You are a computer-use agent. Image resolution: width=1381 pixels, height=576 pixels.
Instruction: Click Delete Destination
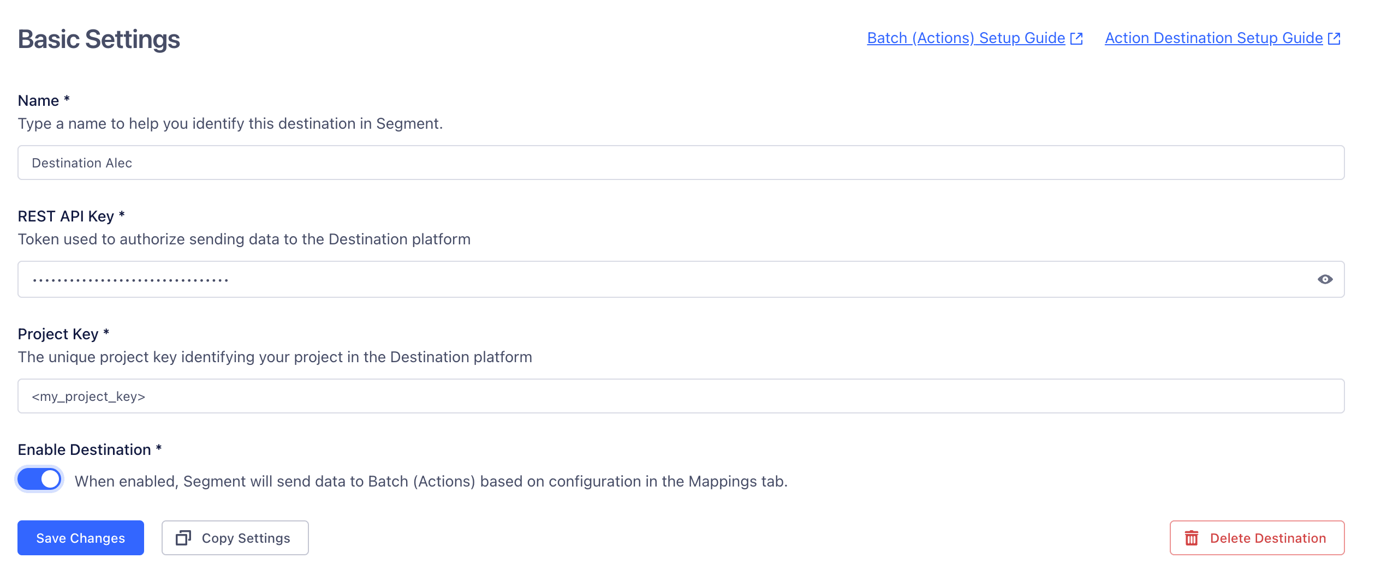click(x=1257, y=538)
